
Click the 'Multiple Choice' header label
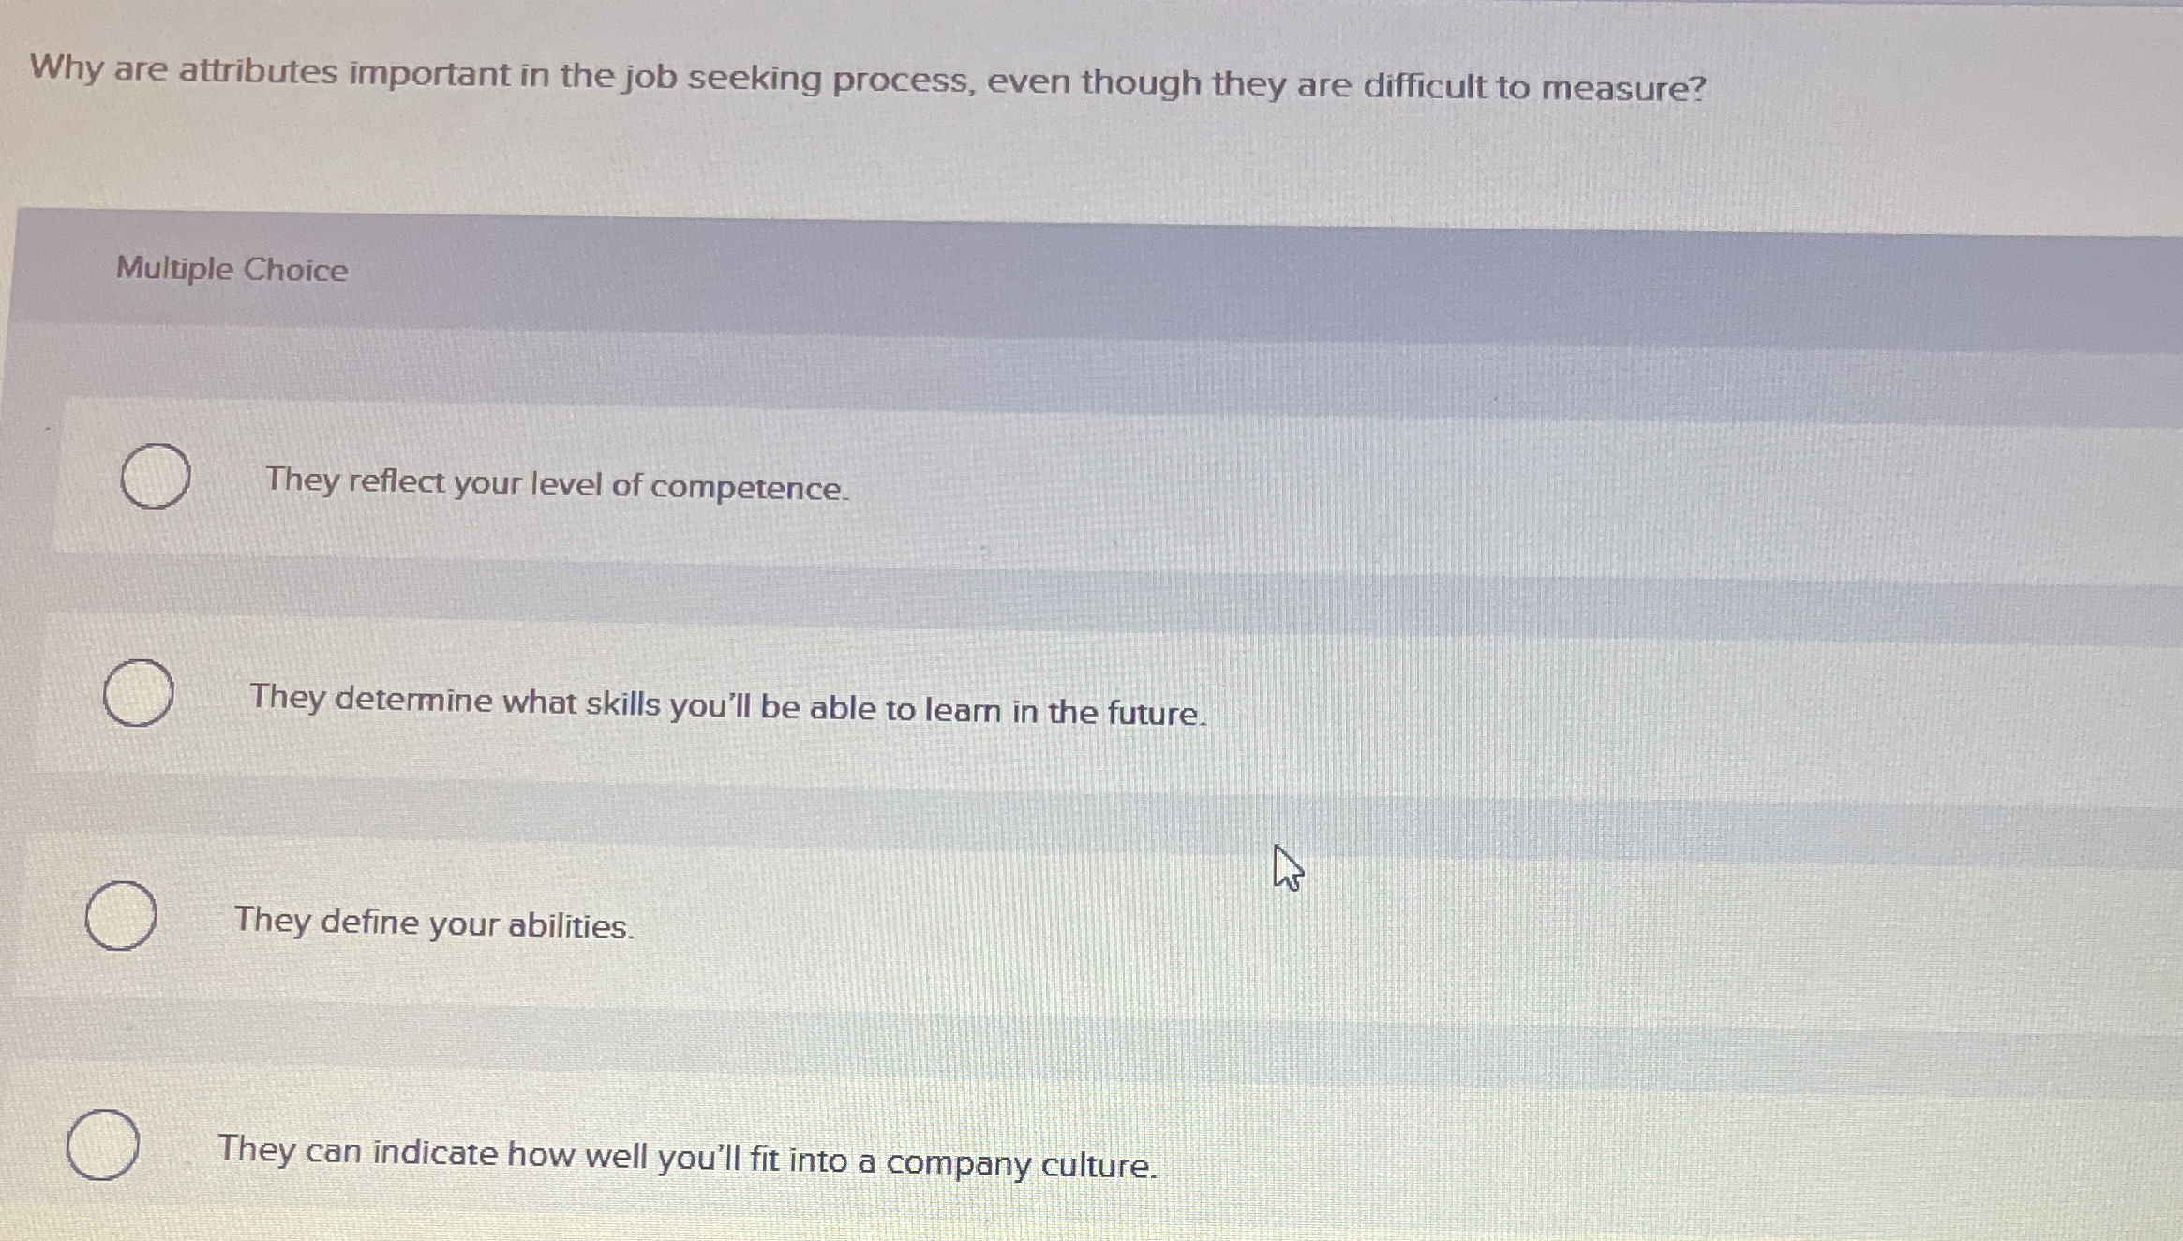231,270
